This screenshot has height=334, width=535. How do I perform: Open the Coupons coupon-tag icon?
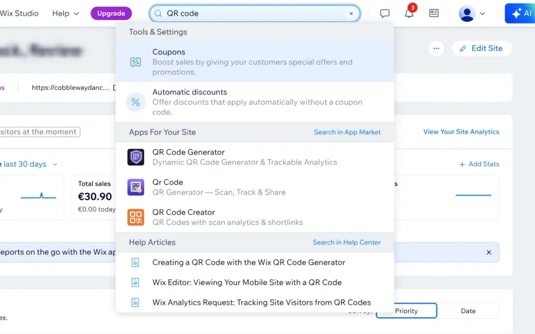(135, 62)
